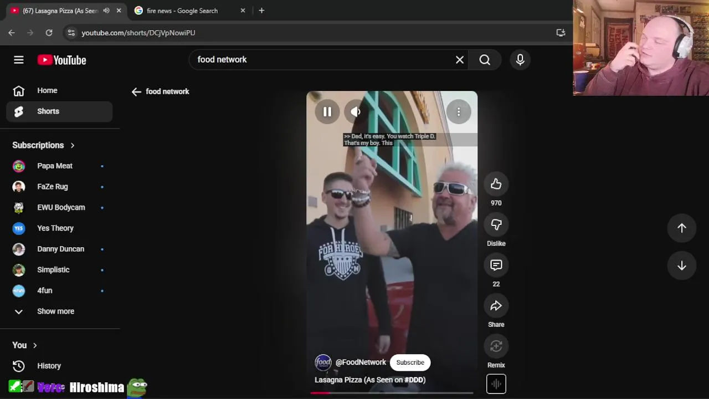Seek using the Short's red progress bar
This screenshot has width=709, height=399.
(x=392, y=393)
